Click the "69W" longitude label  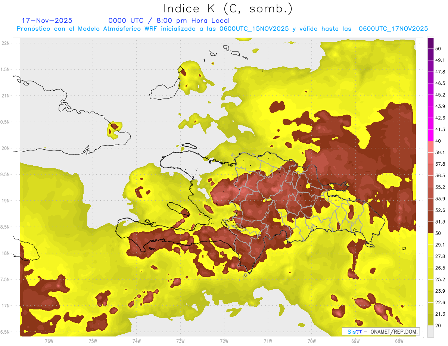355,341
